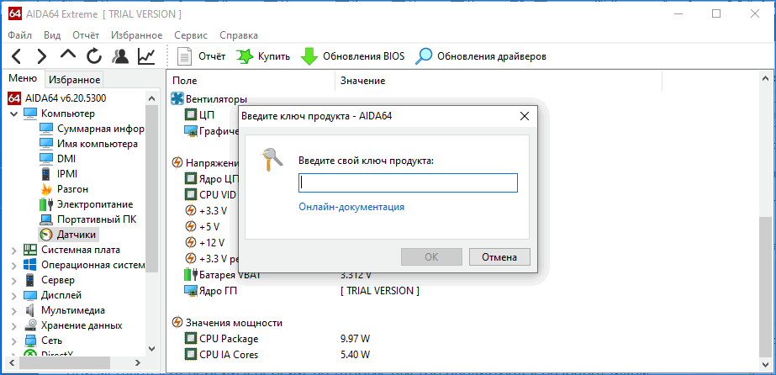This screenshot has height=375, width=776.
Task: Switch to the Меню tab
Action: (23, 79)
